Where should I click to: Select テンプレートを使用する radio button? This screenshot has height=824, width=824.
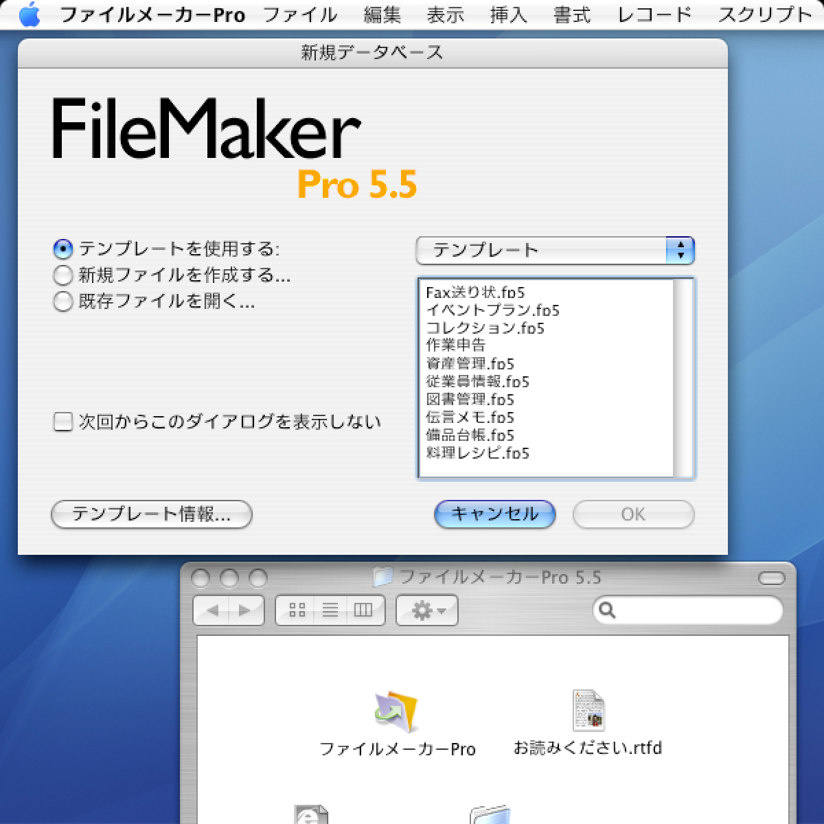(62, 249)
